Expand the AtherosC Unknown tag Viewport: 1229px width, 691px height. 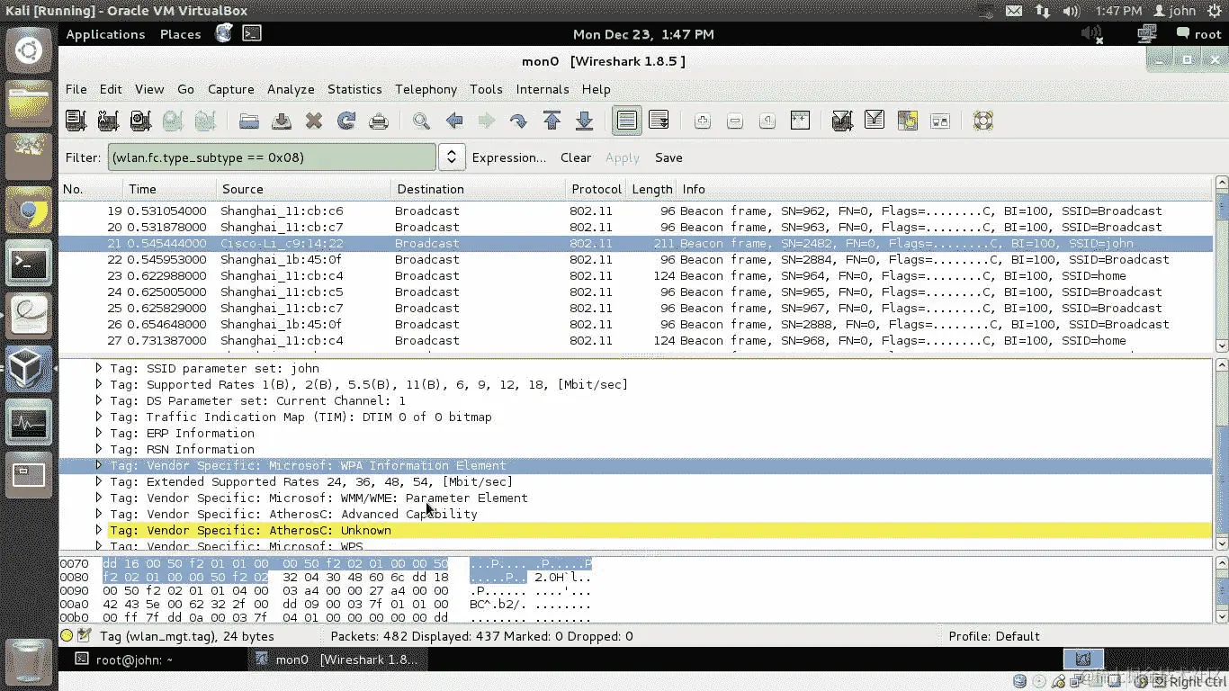point(99,530)
